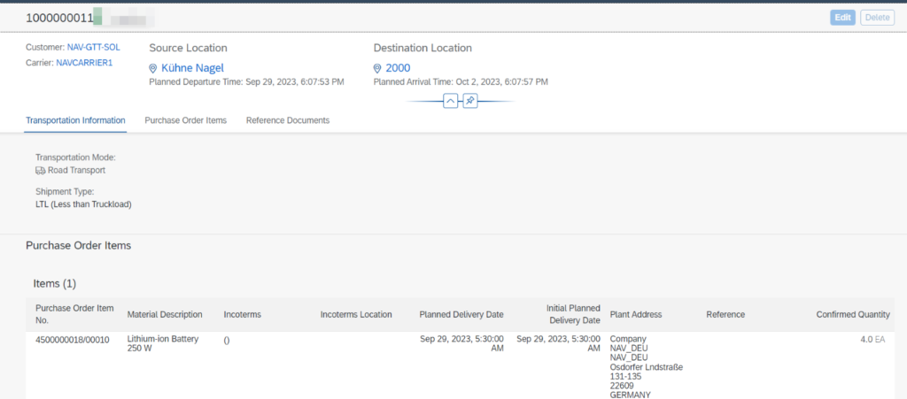Open the Reference Documents tab

(287, 120)
